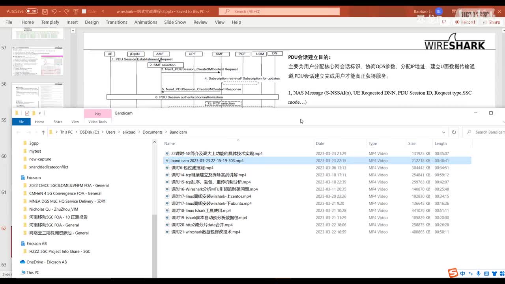Click the Up one level arrow in Explorer
The width and height of the screenshot is (505, 284).
(x=43, y=132)
